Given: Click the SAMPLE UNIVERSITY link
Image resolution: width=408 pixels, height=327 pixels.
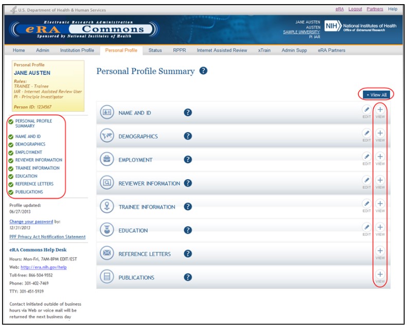Looking at the screenshot, I should [301, 32].
